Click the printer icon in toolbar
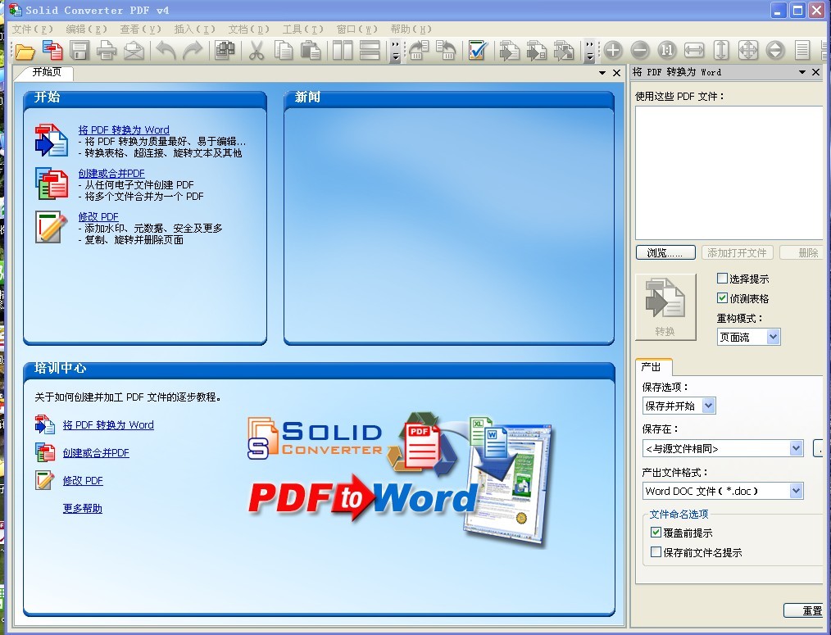Image resolution: width=831 pixels, height=635 pixels. [107, 51]
